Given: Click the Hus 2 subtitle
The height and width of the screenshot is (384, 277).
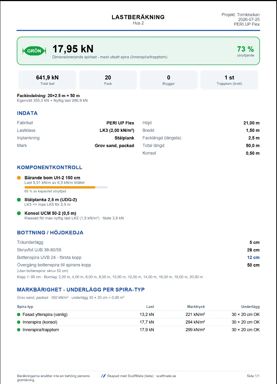Looking at the screenshot, I should (x=138, y=23).
